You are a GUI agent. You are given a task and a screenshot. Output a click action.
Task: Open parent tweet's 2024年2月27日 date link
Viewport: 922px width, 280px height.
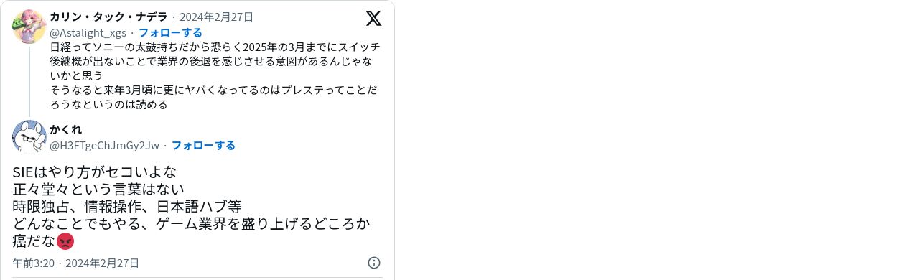click(216, 17)
